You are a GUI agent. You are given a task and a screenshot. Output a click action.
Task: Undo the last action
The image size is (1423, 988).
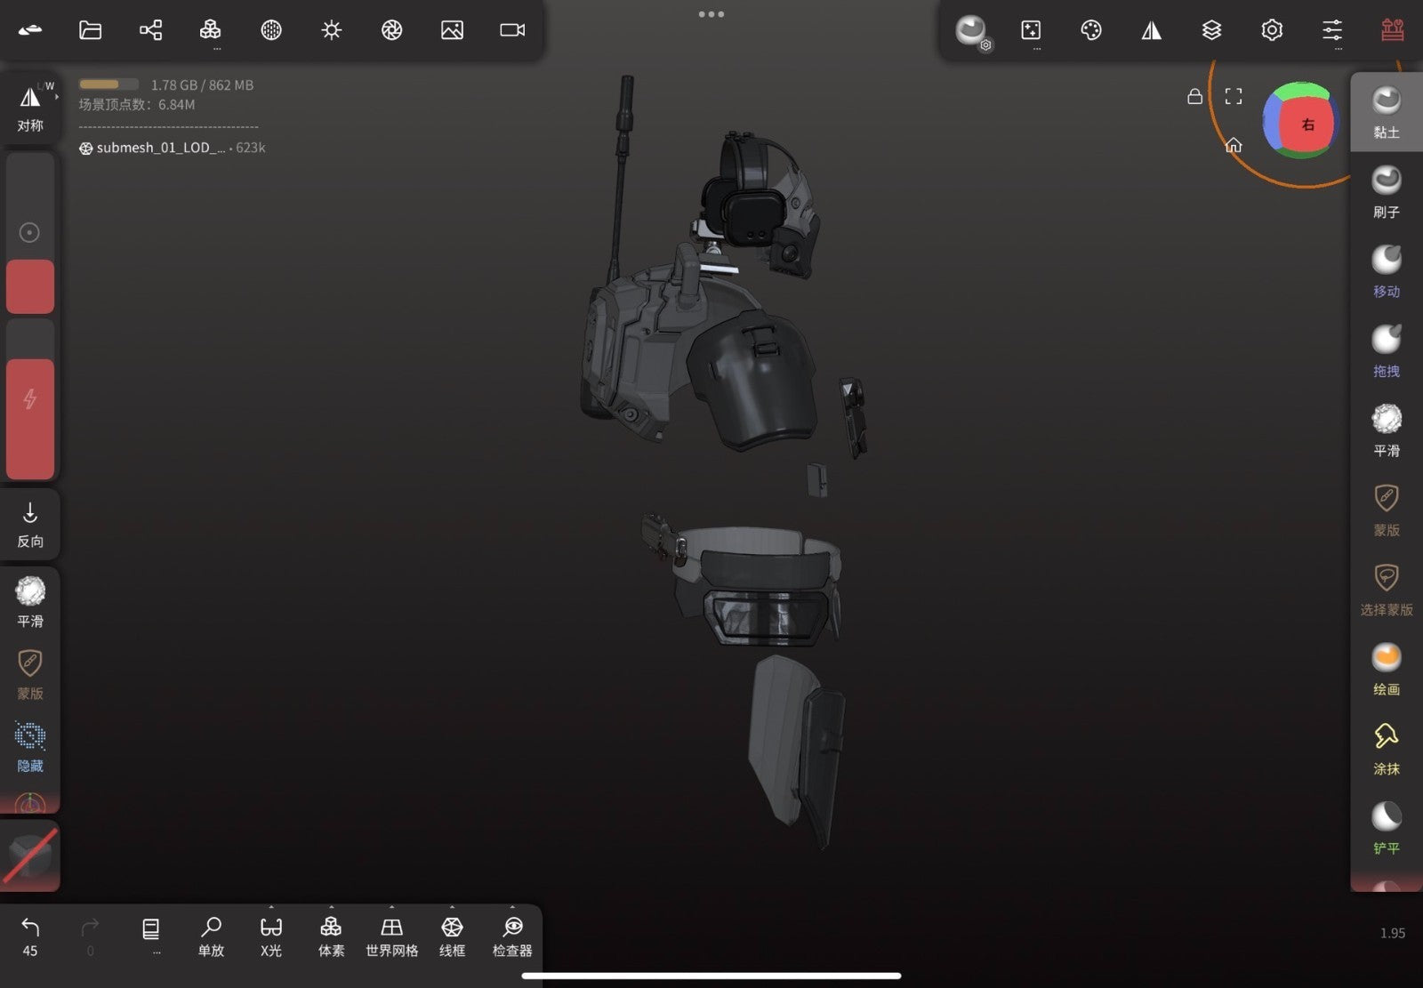pos(30,936)
